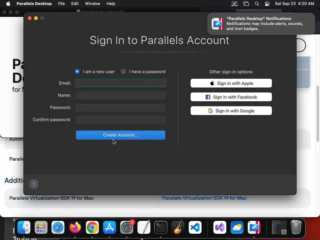Open the App Store from the Dock
The height and width of the screenshot is (240, 320).
point(109,227)
